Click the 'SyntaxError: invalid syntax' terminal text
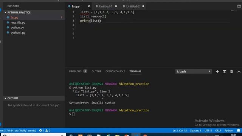 pos(92,103)
